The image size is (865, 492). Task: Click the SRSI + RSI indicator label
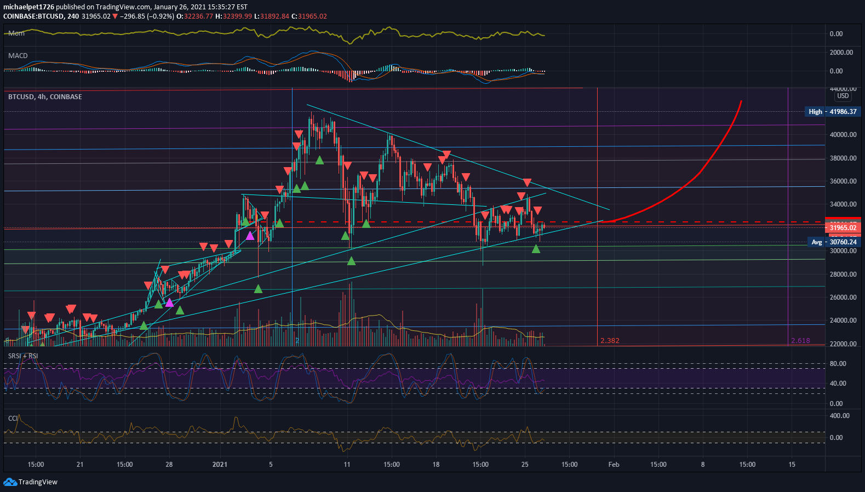[23, 356]
